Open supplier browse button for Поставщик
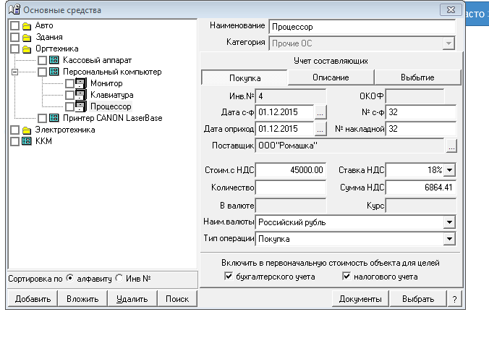 click(x=451, y=146)
